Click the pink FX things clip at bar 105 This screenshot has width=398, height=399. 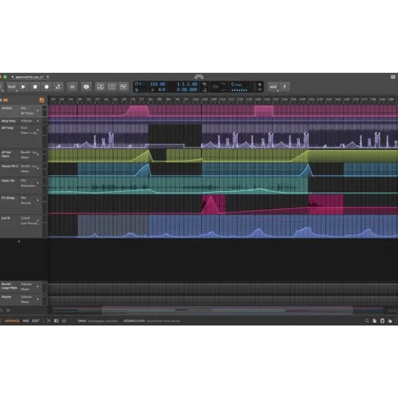(x=213, y=204)
